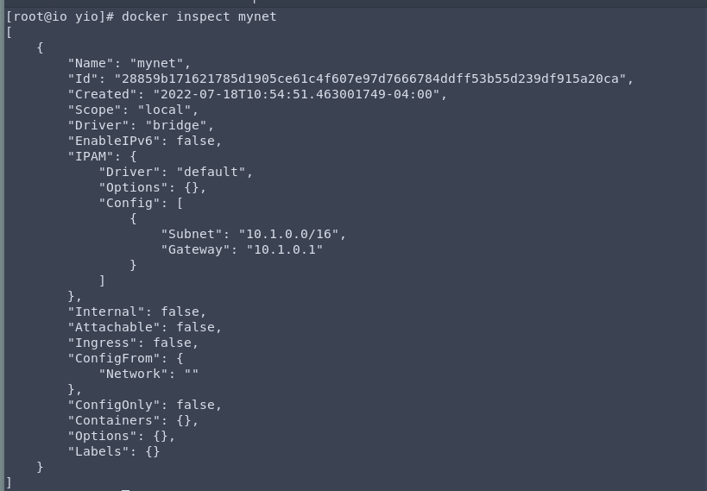Click the "docker inspect mynet" command text
Image resolution: width=707 pixels, height=491 pixels.
tap(199, 16)
